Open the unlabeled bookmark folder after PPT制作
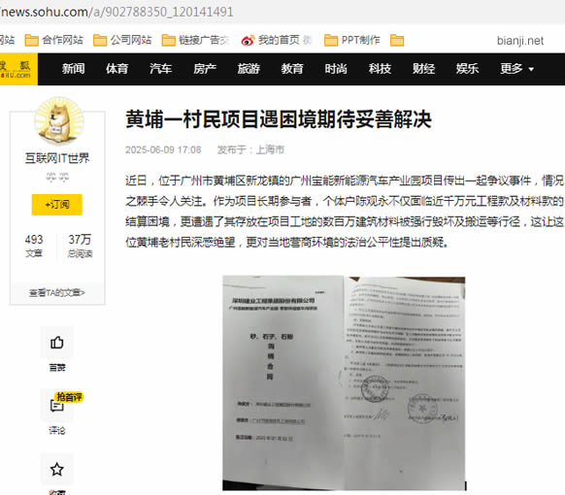This screenshot has width=565, height=495. tap(397, 41)
